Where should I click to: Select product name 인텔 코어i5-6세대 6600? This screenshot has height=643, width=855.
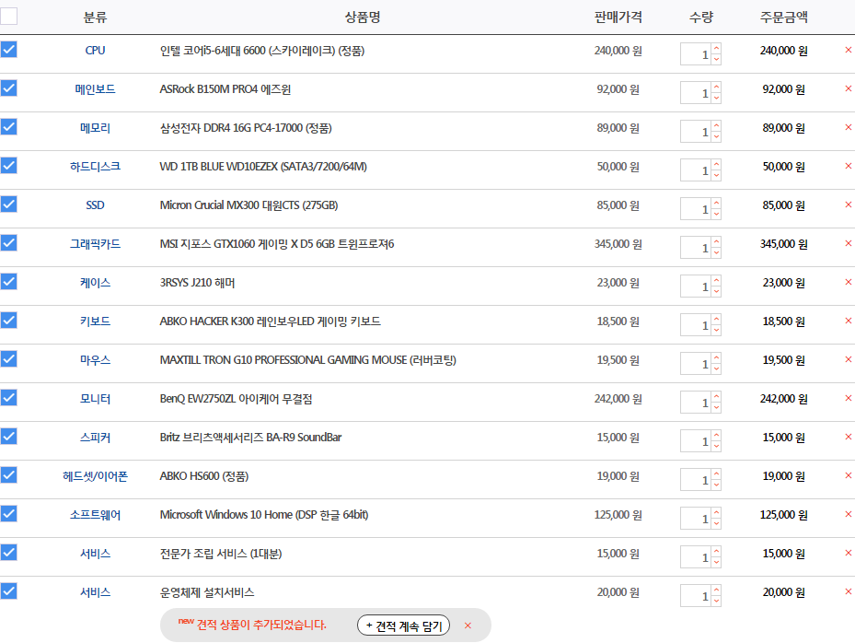pos(261,51)
